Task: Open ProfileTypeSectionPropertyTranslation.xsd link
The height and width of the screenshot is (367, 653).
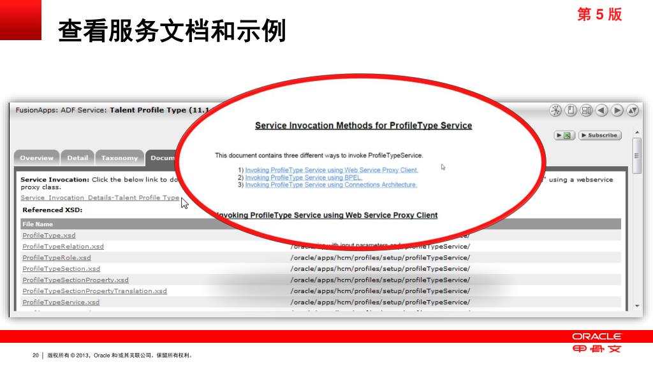Action: (94, 291)
